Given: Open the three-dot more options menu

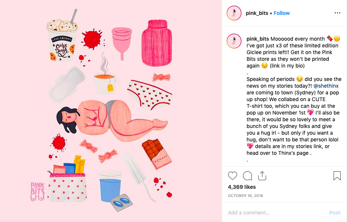Looking at the screenshot, I should tap(337, 13).
